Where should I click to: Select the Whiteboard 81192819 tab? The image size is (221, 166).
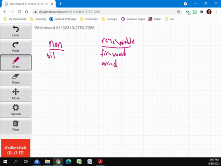pyautogui.click(x=29, y=4)
